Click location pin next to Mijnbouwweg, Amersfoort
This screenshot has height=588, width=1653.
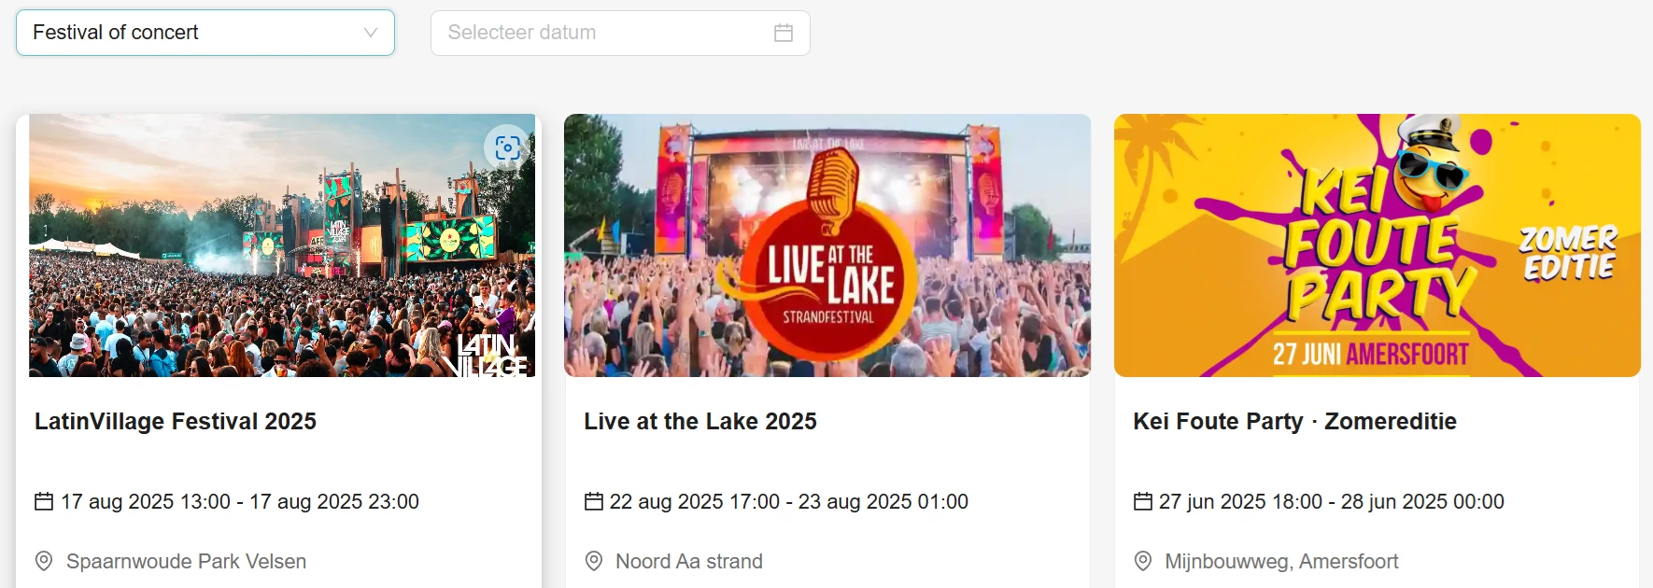[1143, 561]
